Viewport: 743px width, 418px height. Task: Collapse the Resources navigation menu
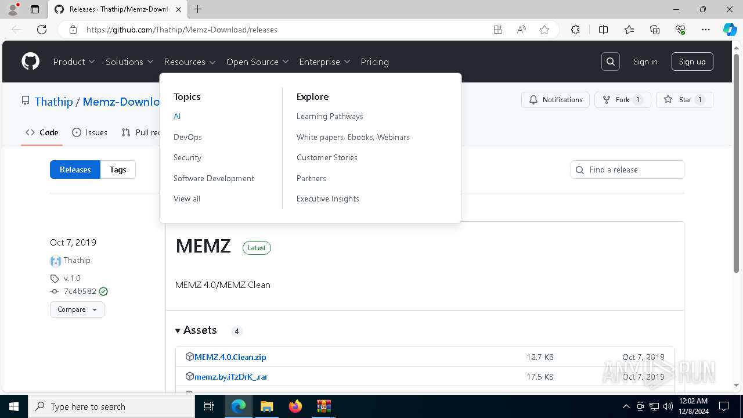(x=190, y=62)
